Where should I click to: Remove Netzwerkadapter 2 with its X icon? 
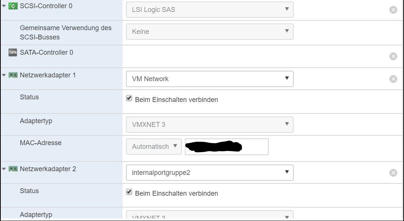pos(393,173)
